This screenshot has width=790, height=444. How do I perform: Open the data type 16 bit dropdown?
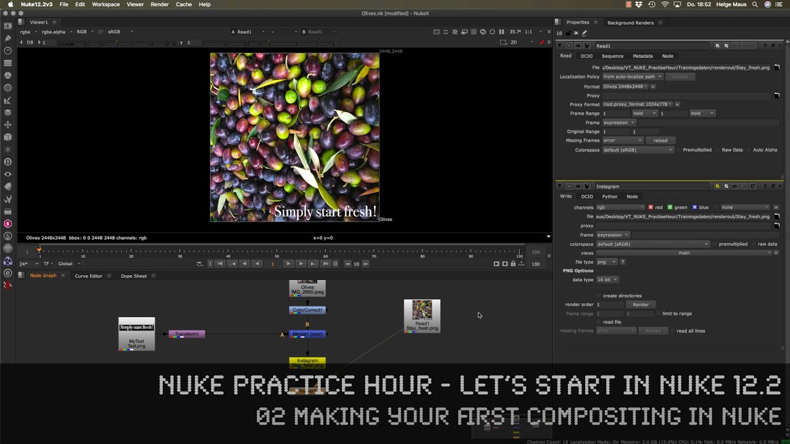pos(607,280)
